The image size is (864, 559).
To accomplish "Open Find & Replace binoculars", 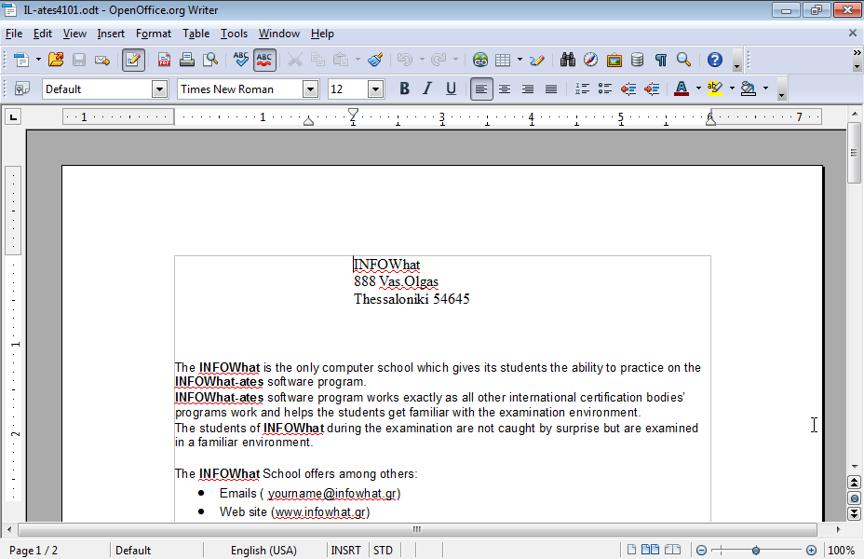I will pos(568,60).
